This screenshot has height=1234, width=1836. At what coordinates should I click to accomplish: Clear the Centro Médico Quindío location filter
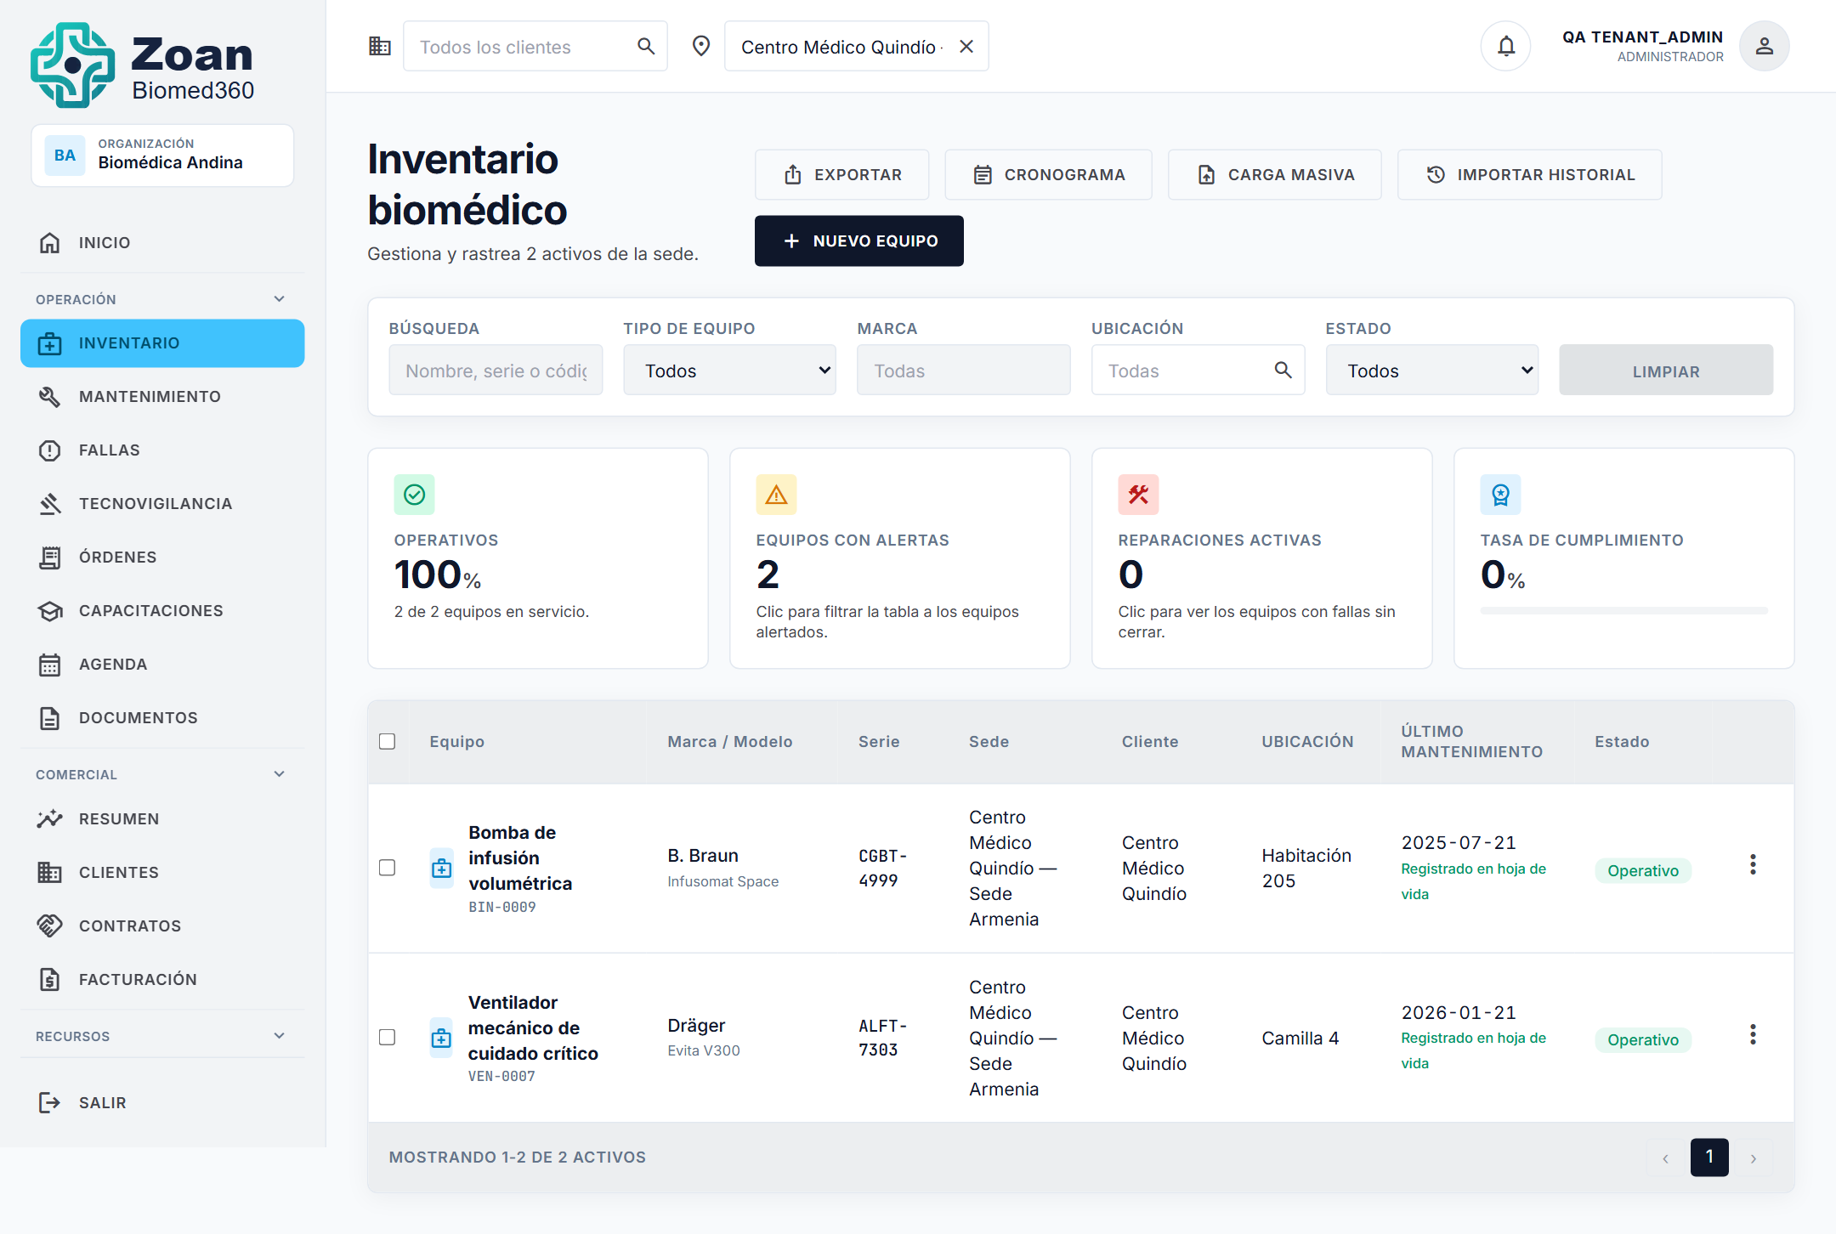click(x=966, y=47)
